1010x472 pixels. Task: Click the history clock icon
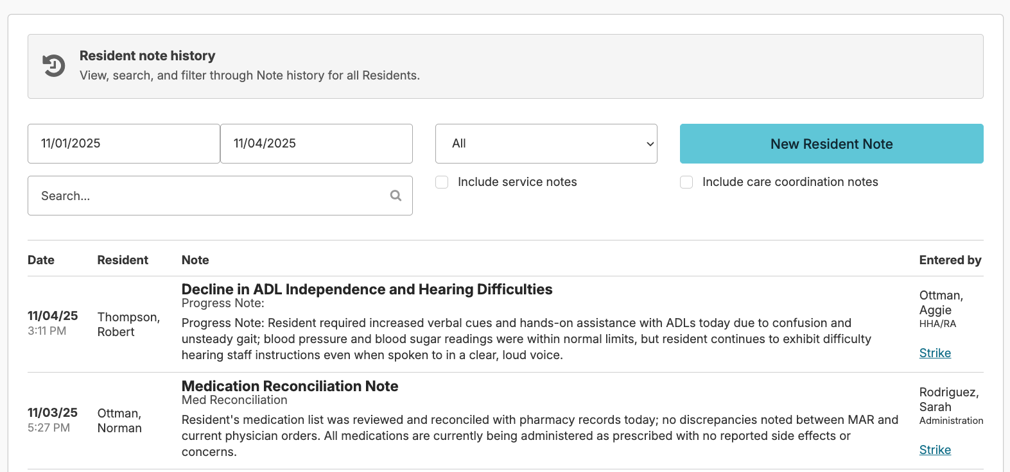[x=54, y=65]
